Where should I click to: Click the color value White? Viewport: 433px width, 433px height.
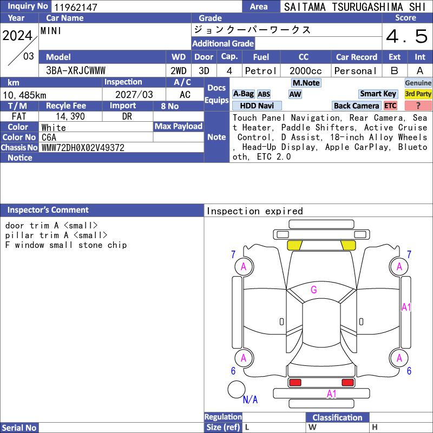point(54,128)
